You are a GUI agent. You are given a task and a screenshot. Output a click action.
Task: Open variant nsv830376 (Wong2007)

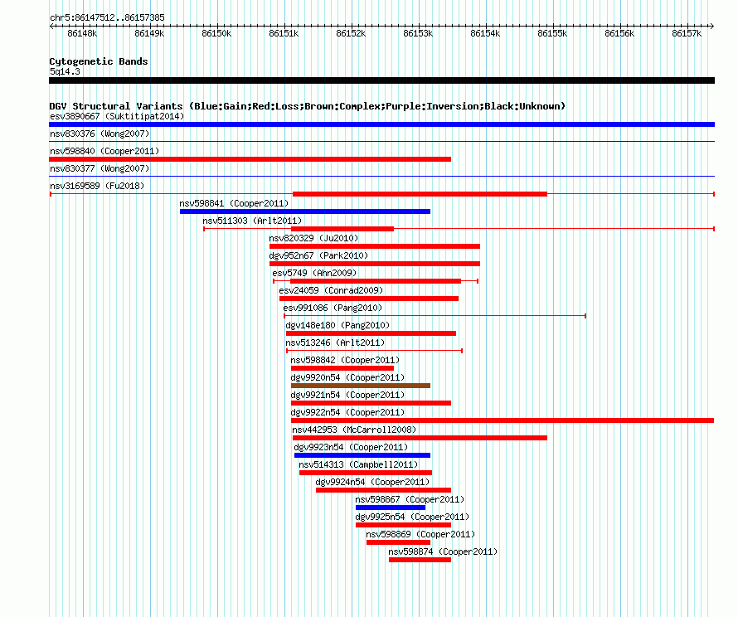100,134
